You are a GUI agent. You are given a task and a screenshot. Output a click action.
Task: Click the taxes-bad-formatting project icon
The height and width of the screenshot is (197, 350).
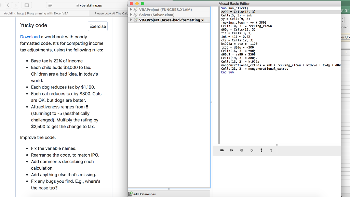(x=135, y=20)
